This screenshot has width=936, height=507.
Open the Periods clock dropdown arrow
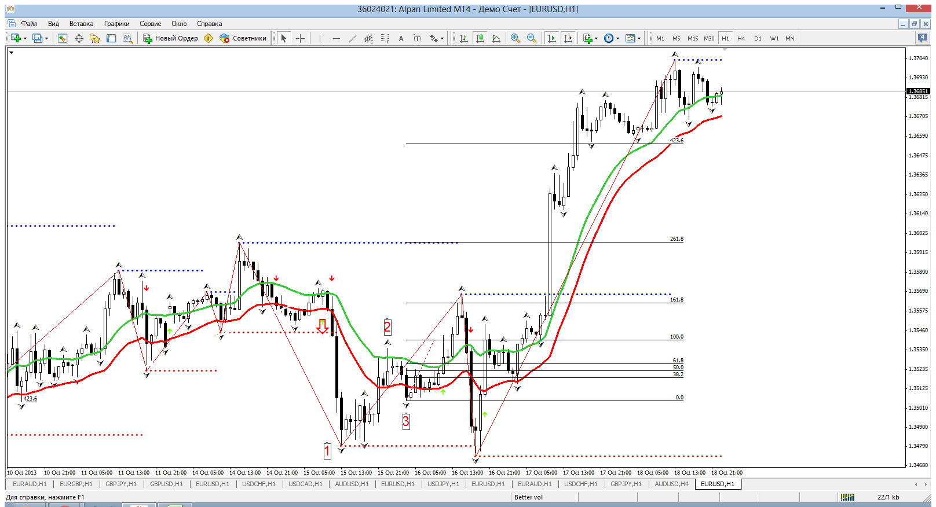(617, 39)
